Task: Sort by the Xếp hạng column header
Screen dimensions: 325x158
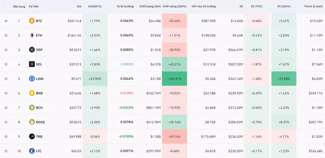Action: 19,6
